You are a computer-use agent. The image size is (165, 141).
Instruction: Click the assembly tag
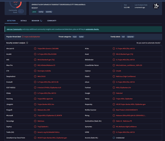49,12
